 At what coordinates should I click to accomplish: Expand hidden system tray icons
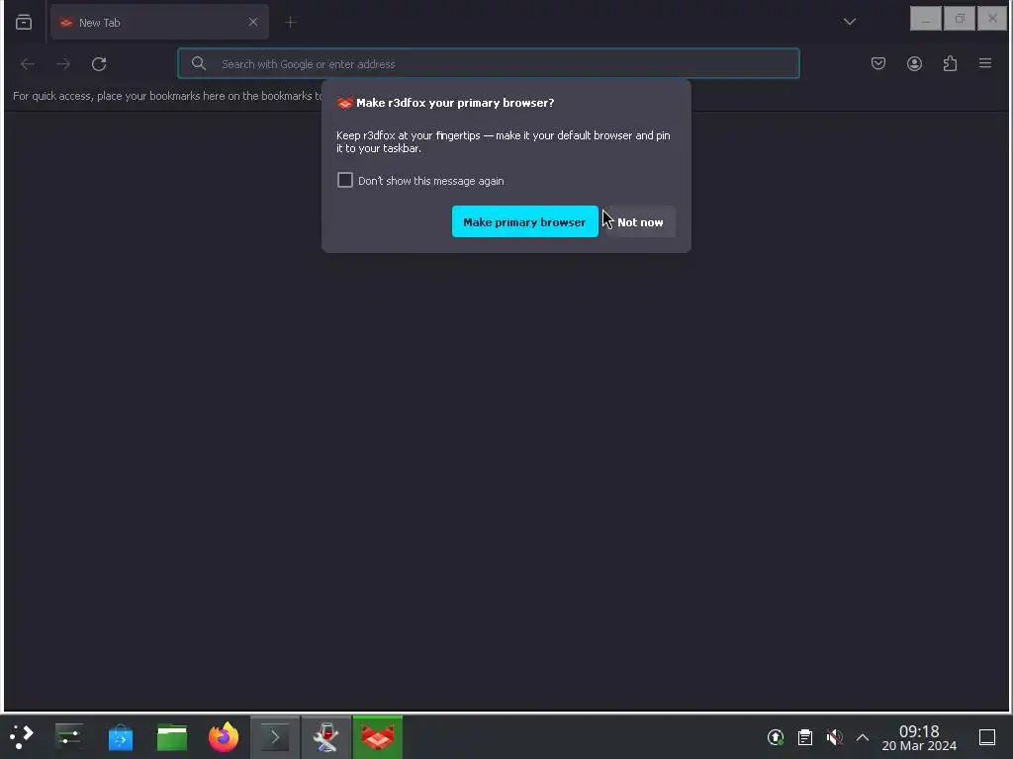[863, 736]
